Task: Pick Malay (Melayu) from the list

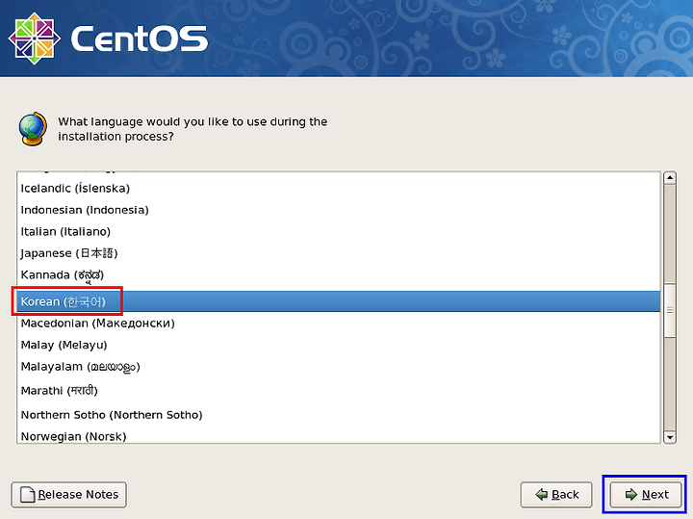Action: [x=338, y=345]
